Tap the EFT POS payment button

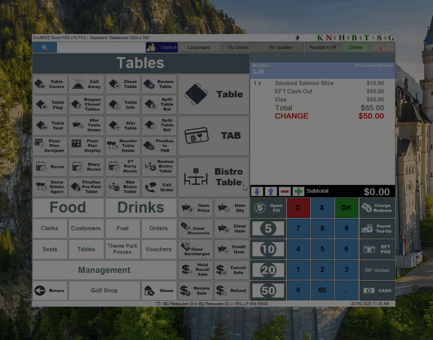[377, 249]
